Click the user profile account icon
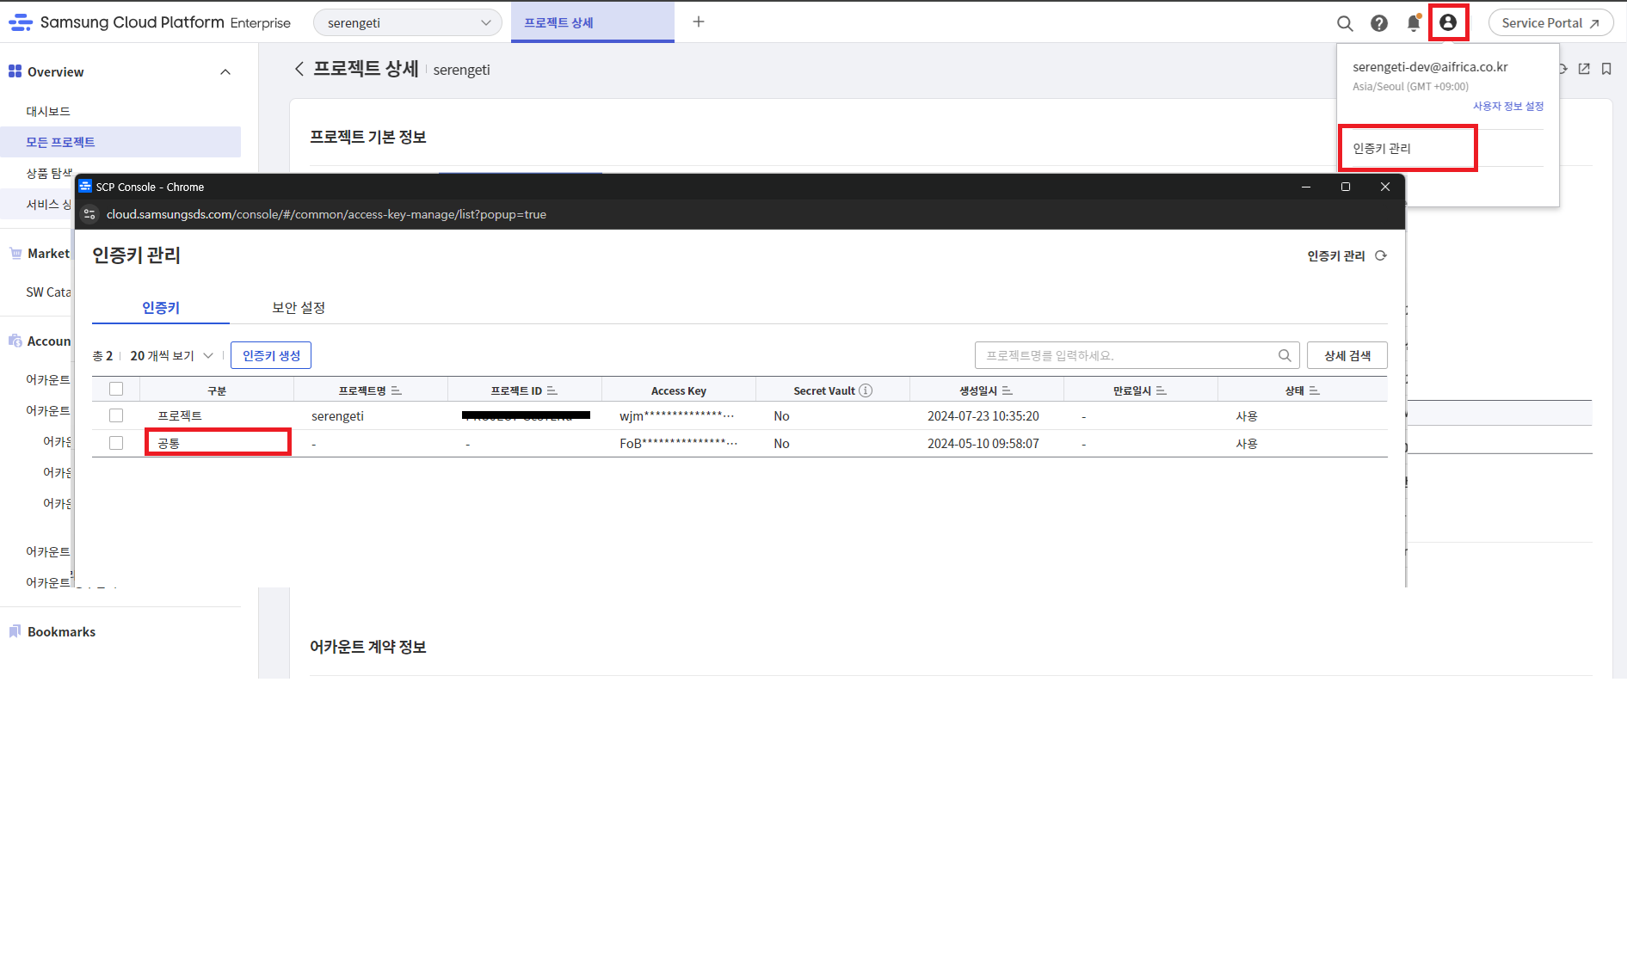This screenshot has height=965, width=1627. pos(1448,23)
